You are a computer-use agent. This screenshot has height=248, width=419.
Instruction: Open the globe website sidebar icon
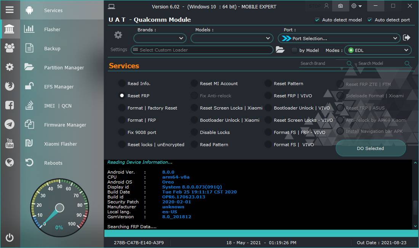10,162
